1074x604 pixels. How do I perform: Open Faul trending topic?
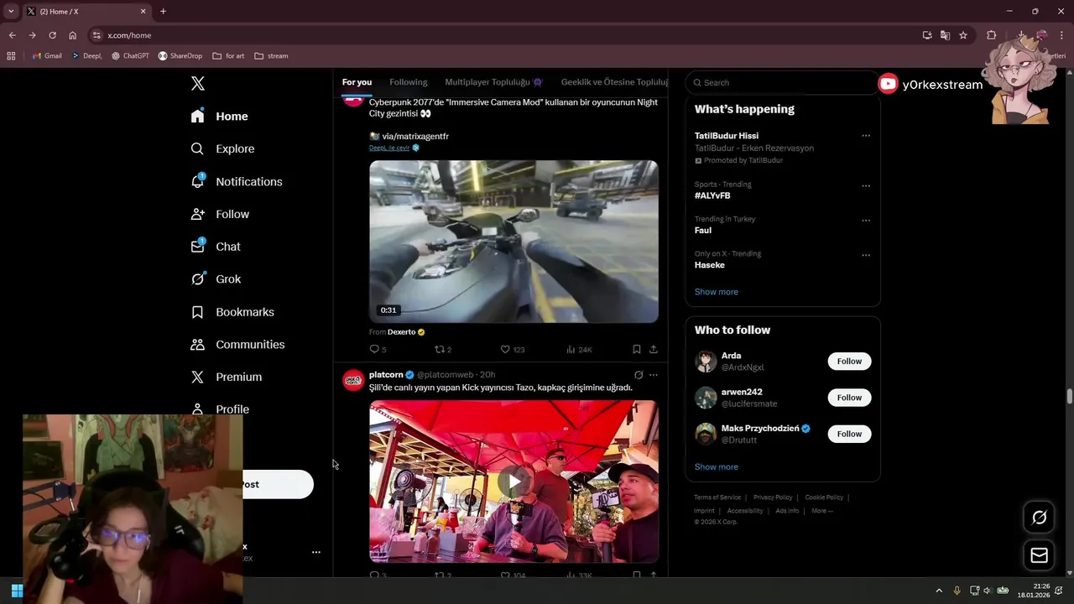pos(703,230)
